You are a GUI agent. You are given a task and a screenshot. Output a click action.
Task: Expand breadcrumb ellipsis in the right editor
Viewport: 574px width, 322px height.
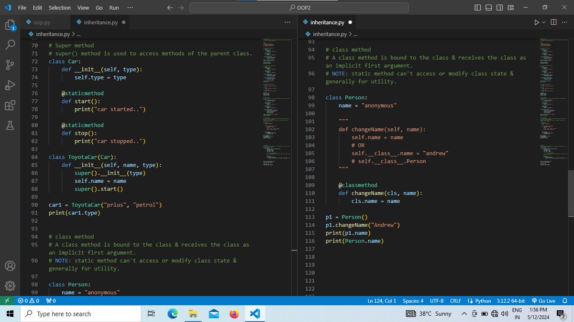pos(355,34)
